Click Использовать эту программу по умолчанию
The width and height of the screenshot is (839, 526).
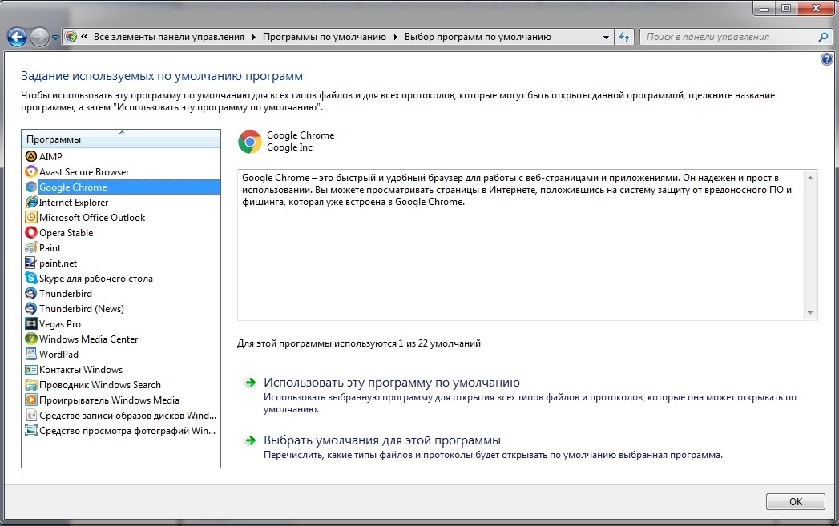pyautogui.click(x=392, y=383)
